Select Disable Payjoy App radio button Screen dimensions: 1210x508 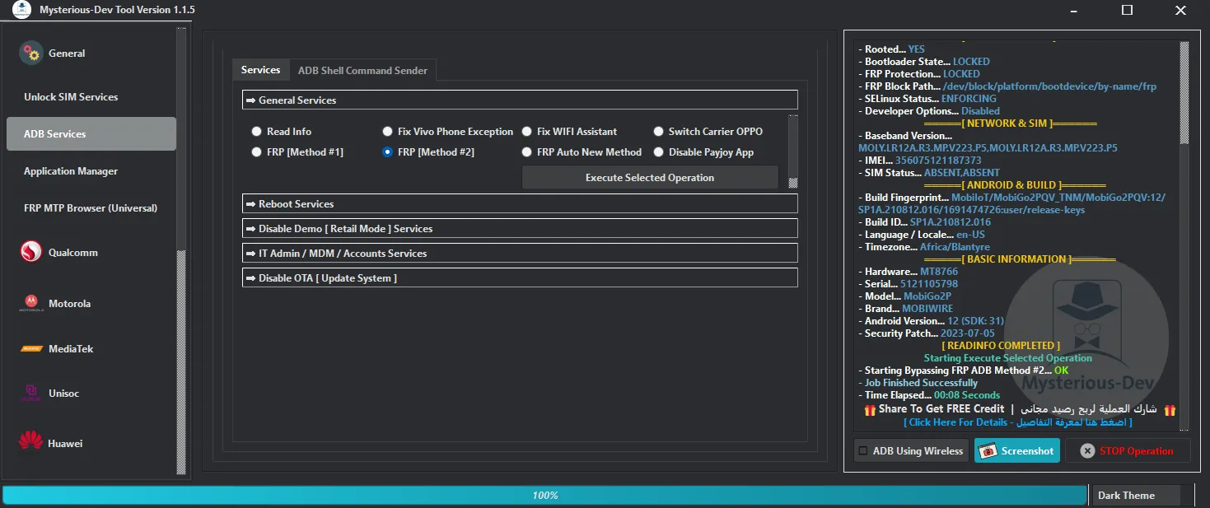pos(659,152)
